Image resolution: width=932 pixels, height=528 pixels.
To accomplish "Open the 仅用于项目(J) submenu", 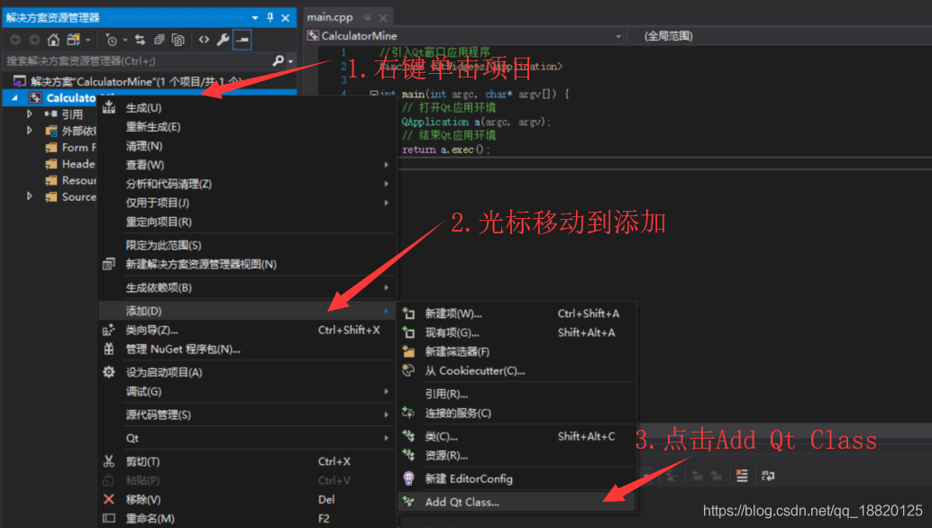I will click(x=247, y=203).
